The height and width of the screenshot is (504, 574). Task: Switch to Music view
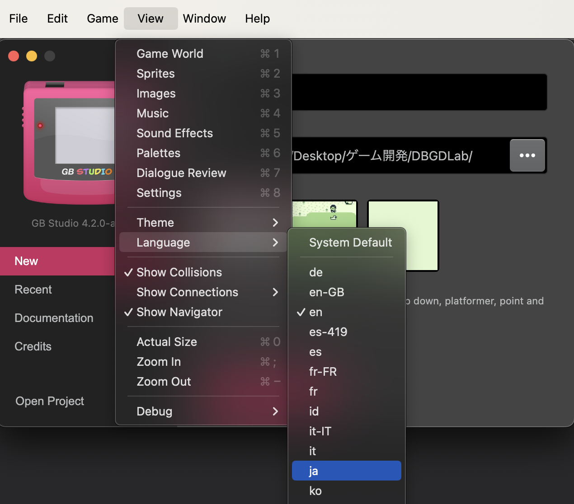click(x=203, y=113)
